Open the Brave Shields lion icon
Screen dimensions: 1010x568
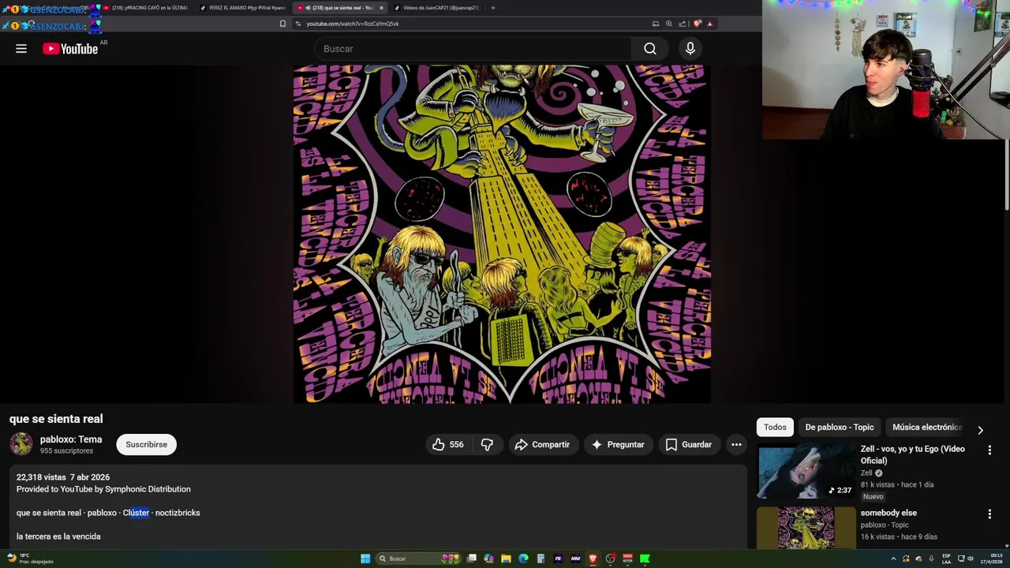[697, 24]
